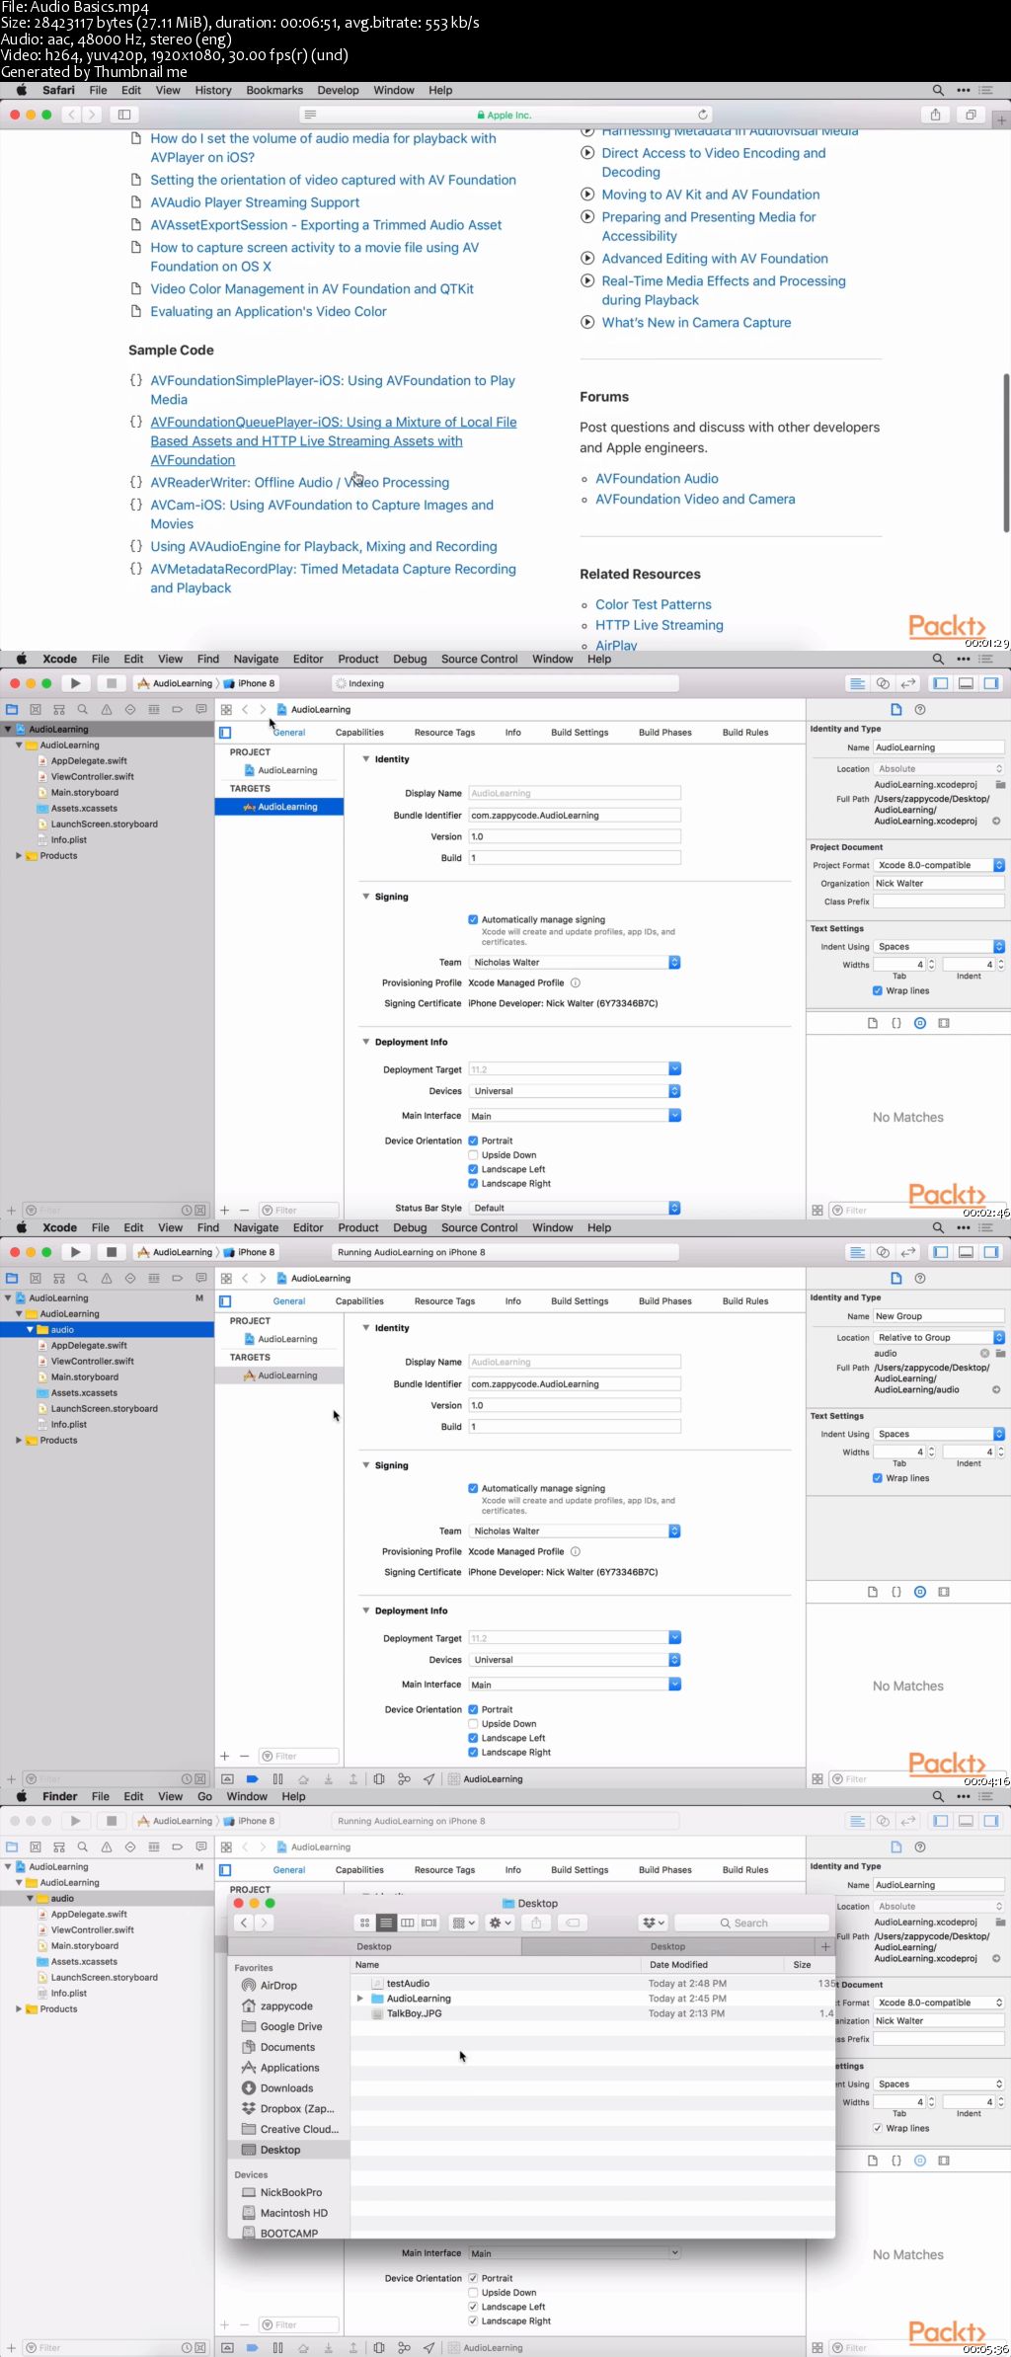Click the Search field in the Finder Desktop window
Screen dimensions: 1011x2357
[x=751, y=1923]
